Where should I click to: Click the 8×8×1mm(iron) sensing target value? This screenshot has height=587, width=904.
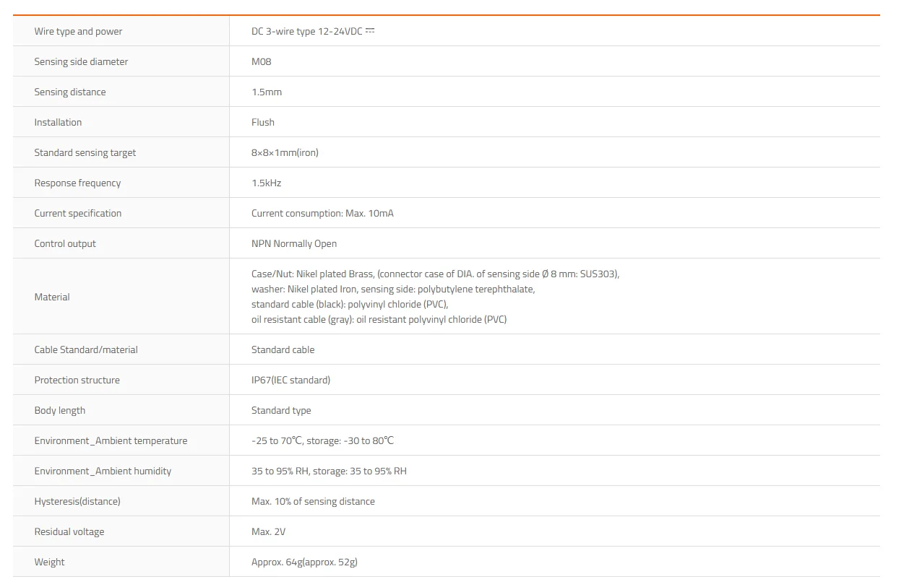click(285, 152)
